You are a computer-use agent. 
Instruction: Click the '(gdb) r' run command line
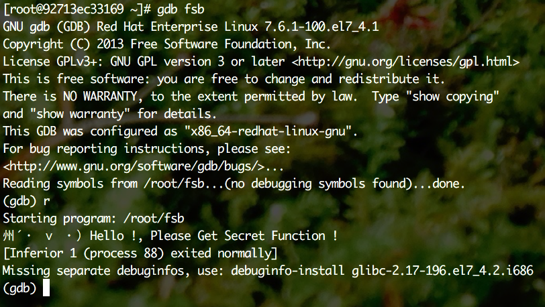26,201
